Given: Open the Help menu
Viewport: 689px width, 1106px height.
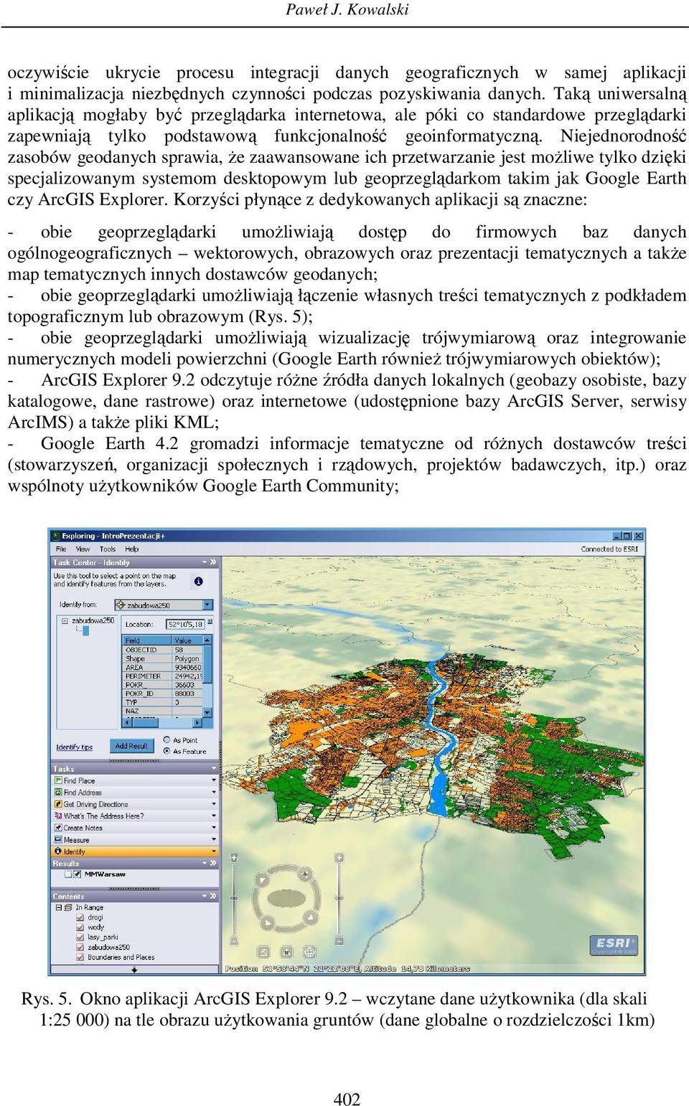Looking at the screenshot, I should 132,549.
